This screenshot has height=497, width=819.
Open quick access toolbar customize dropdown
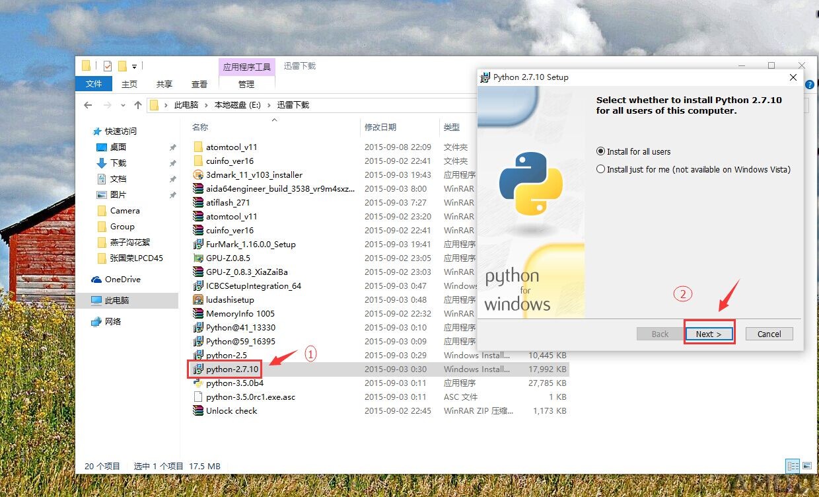[x=134, y=66]
